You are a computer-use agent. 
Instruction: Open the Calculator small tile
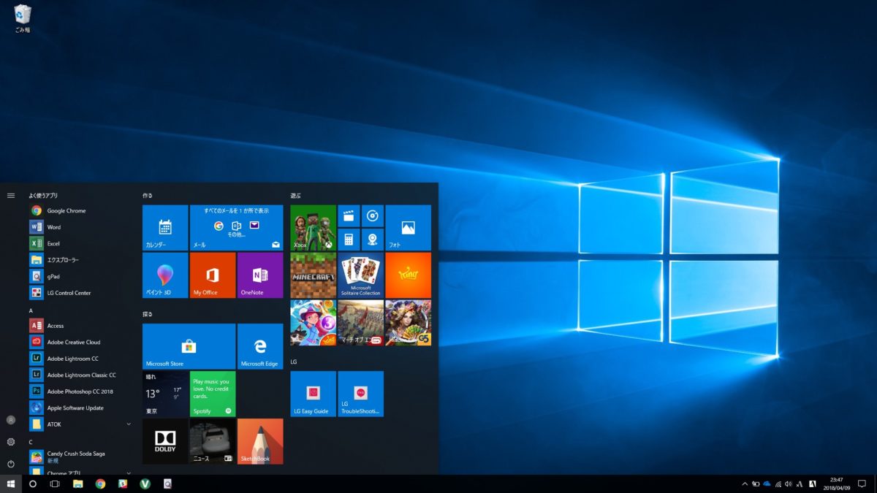349,240
